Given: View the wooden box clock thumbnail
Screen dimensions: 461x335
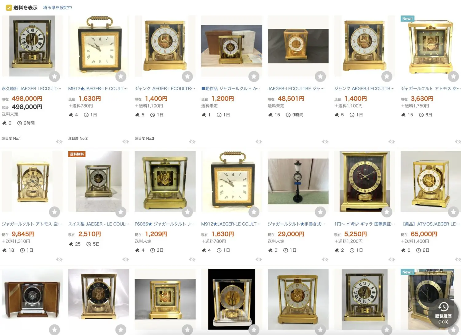Looking at the screenshot, I should pyautogui.click(x=32, y=299).
